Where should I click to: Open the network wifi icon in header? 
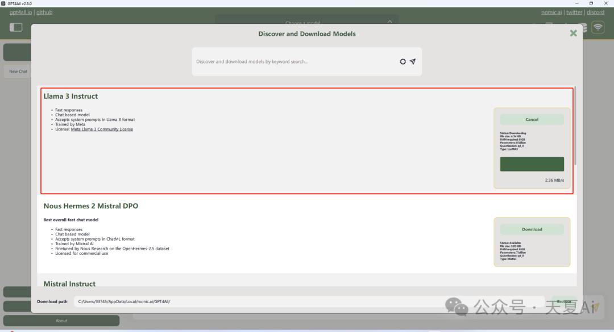coord(598,27)
